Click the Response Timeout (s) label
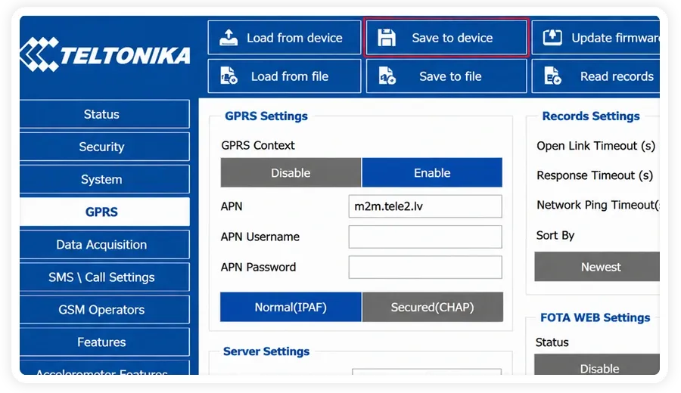The height and width of the screenshot is (393, 681). click(x=595, y=175)
